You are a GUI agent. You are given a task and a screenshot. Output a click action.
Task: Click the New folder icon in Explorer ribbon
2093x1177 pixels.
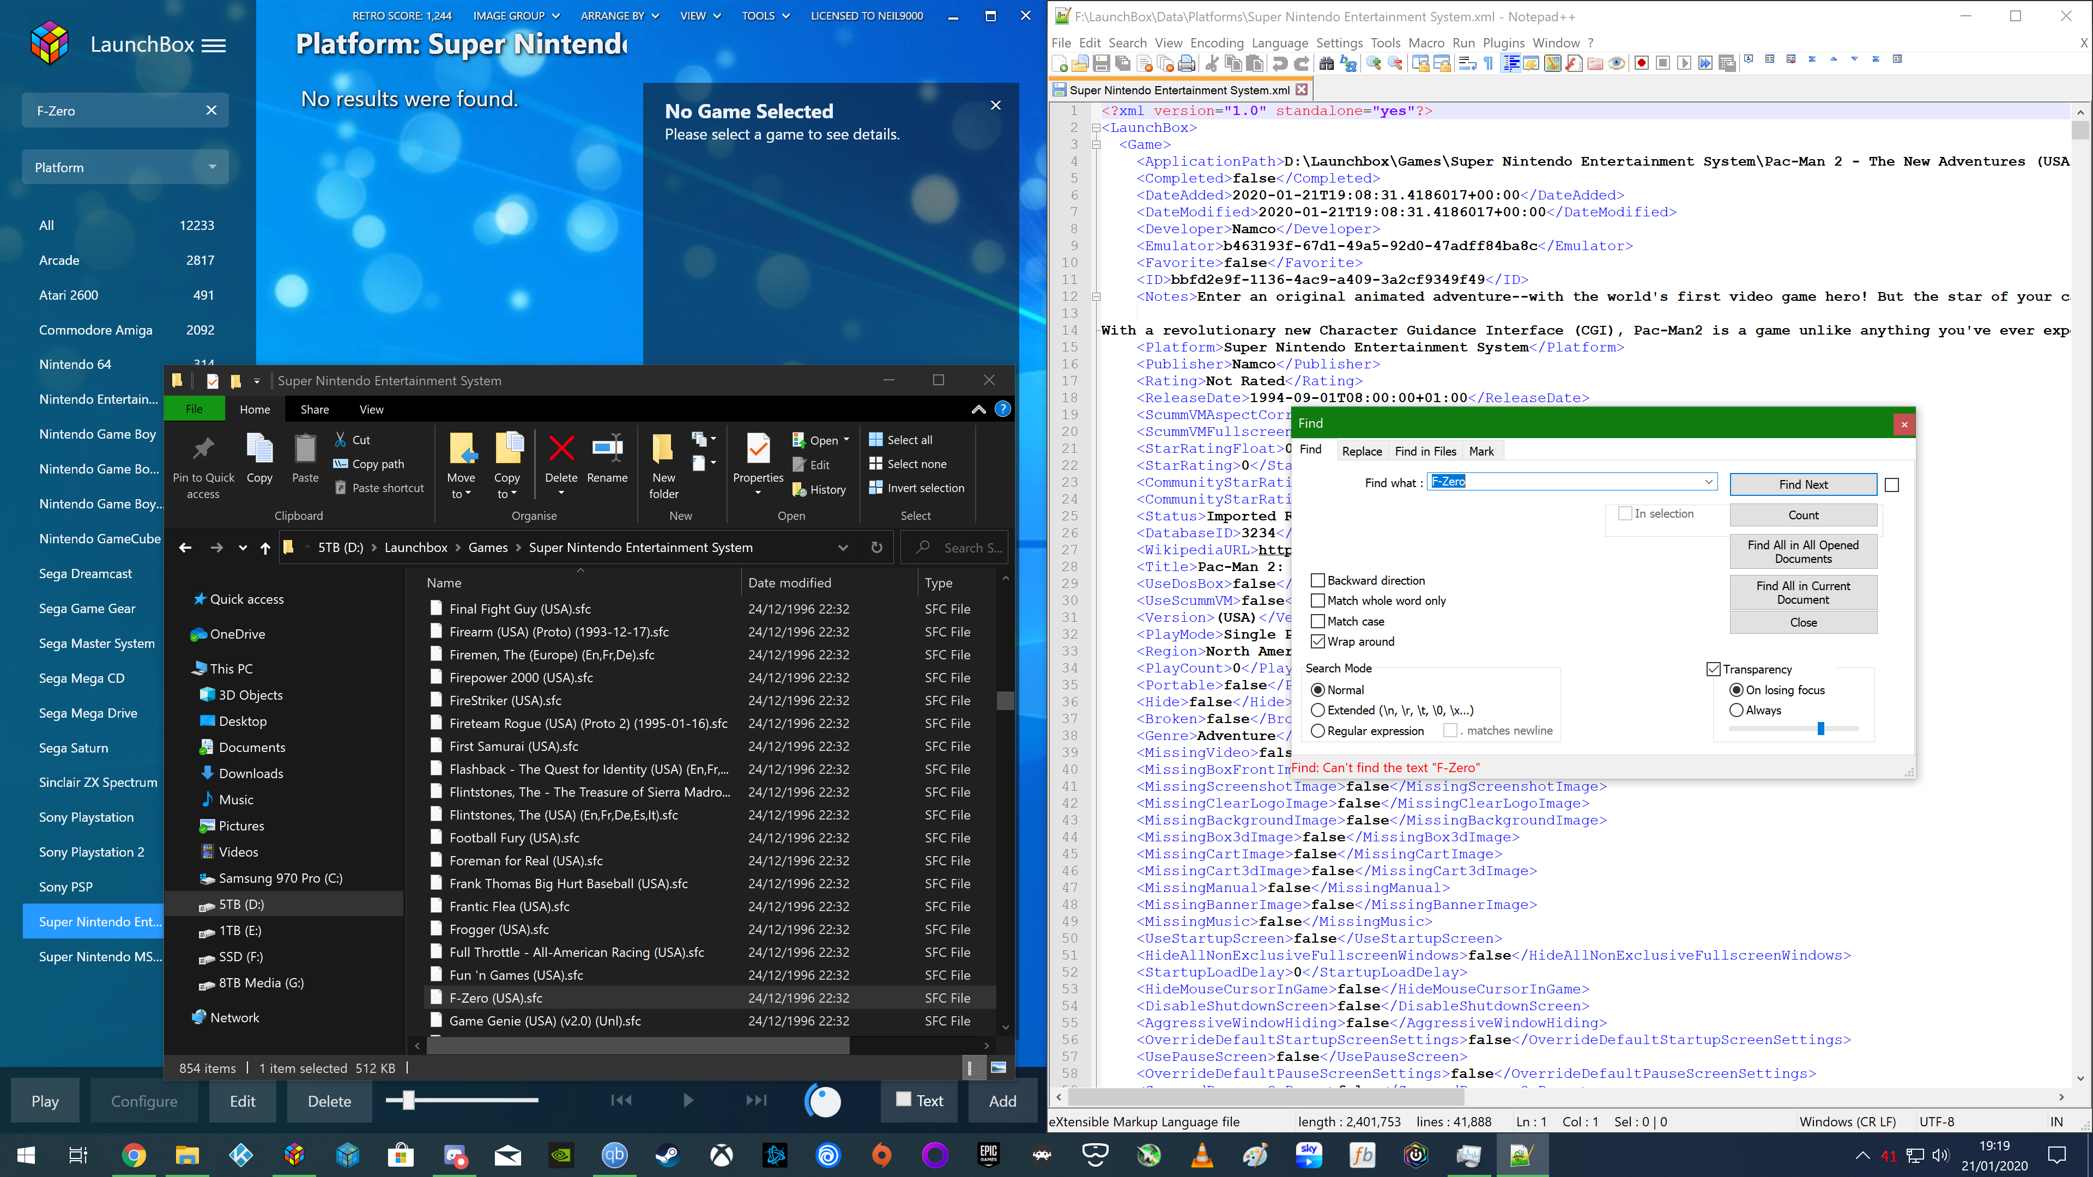(663, 447)
